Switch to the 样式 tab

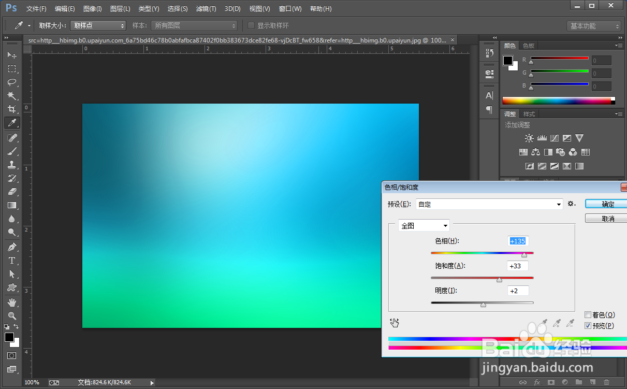(x=529, y=114)
